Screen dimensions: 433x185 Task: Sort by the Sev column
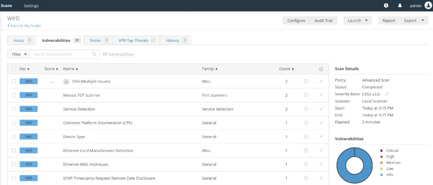tap(25, 69)
